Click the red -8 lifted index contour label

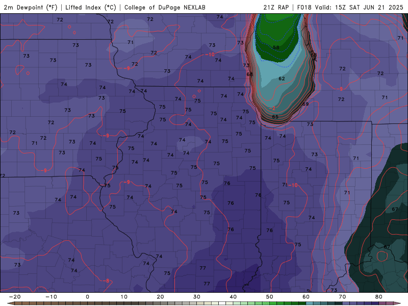pos(106,281)
